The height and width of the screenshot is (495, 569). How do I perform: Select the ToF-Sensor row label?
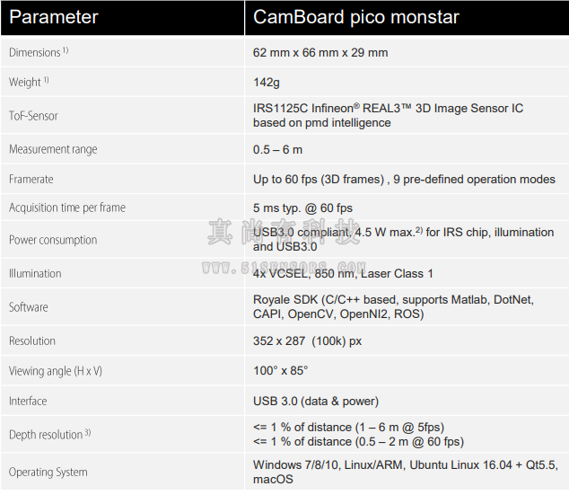tap(33, 116)
